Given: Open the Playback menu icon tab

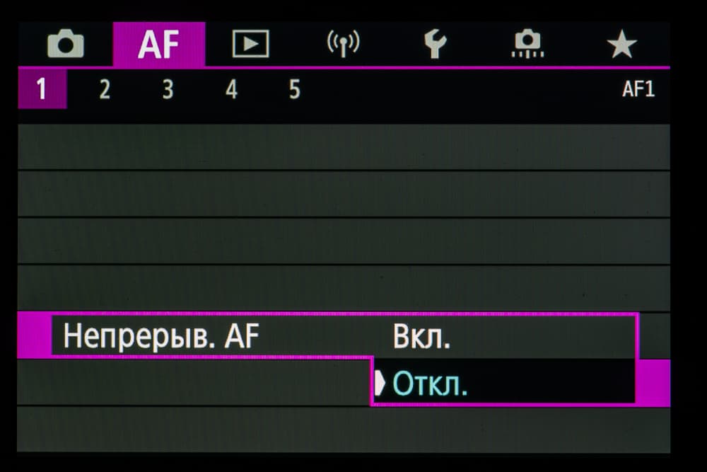Looking at the screenshot, I should [x=250, y=45].
